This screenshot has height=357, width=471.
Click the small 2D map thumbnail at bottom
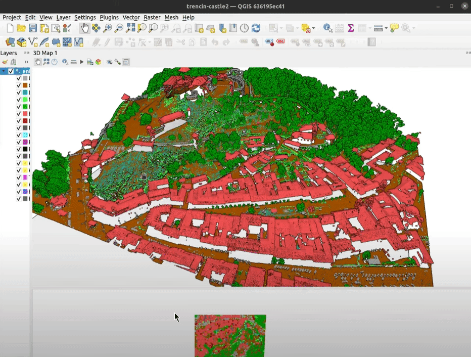click(230, 335)
